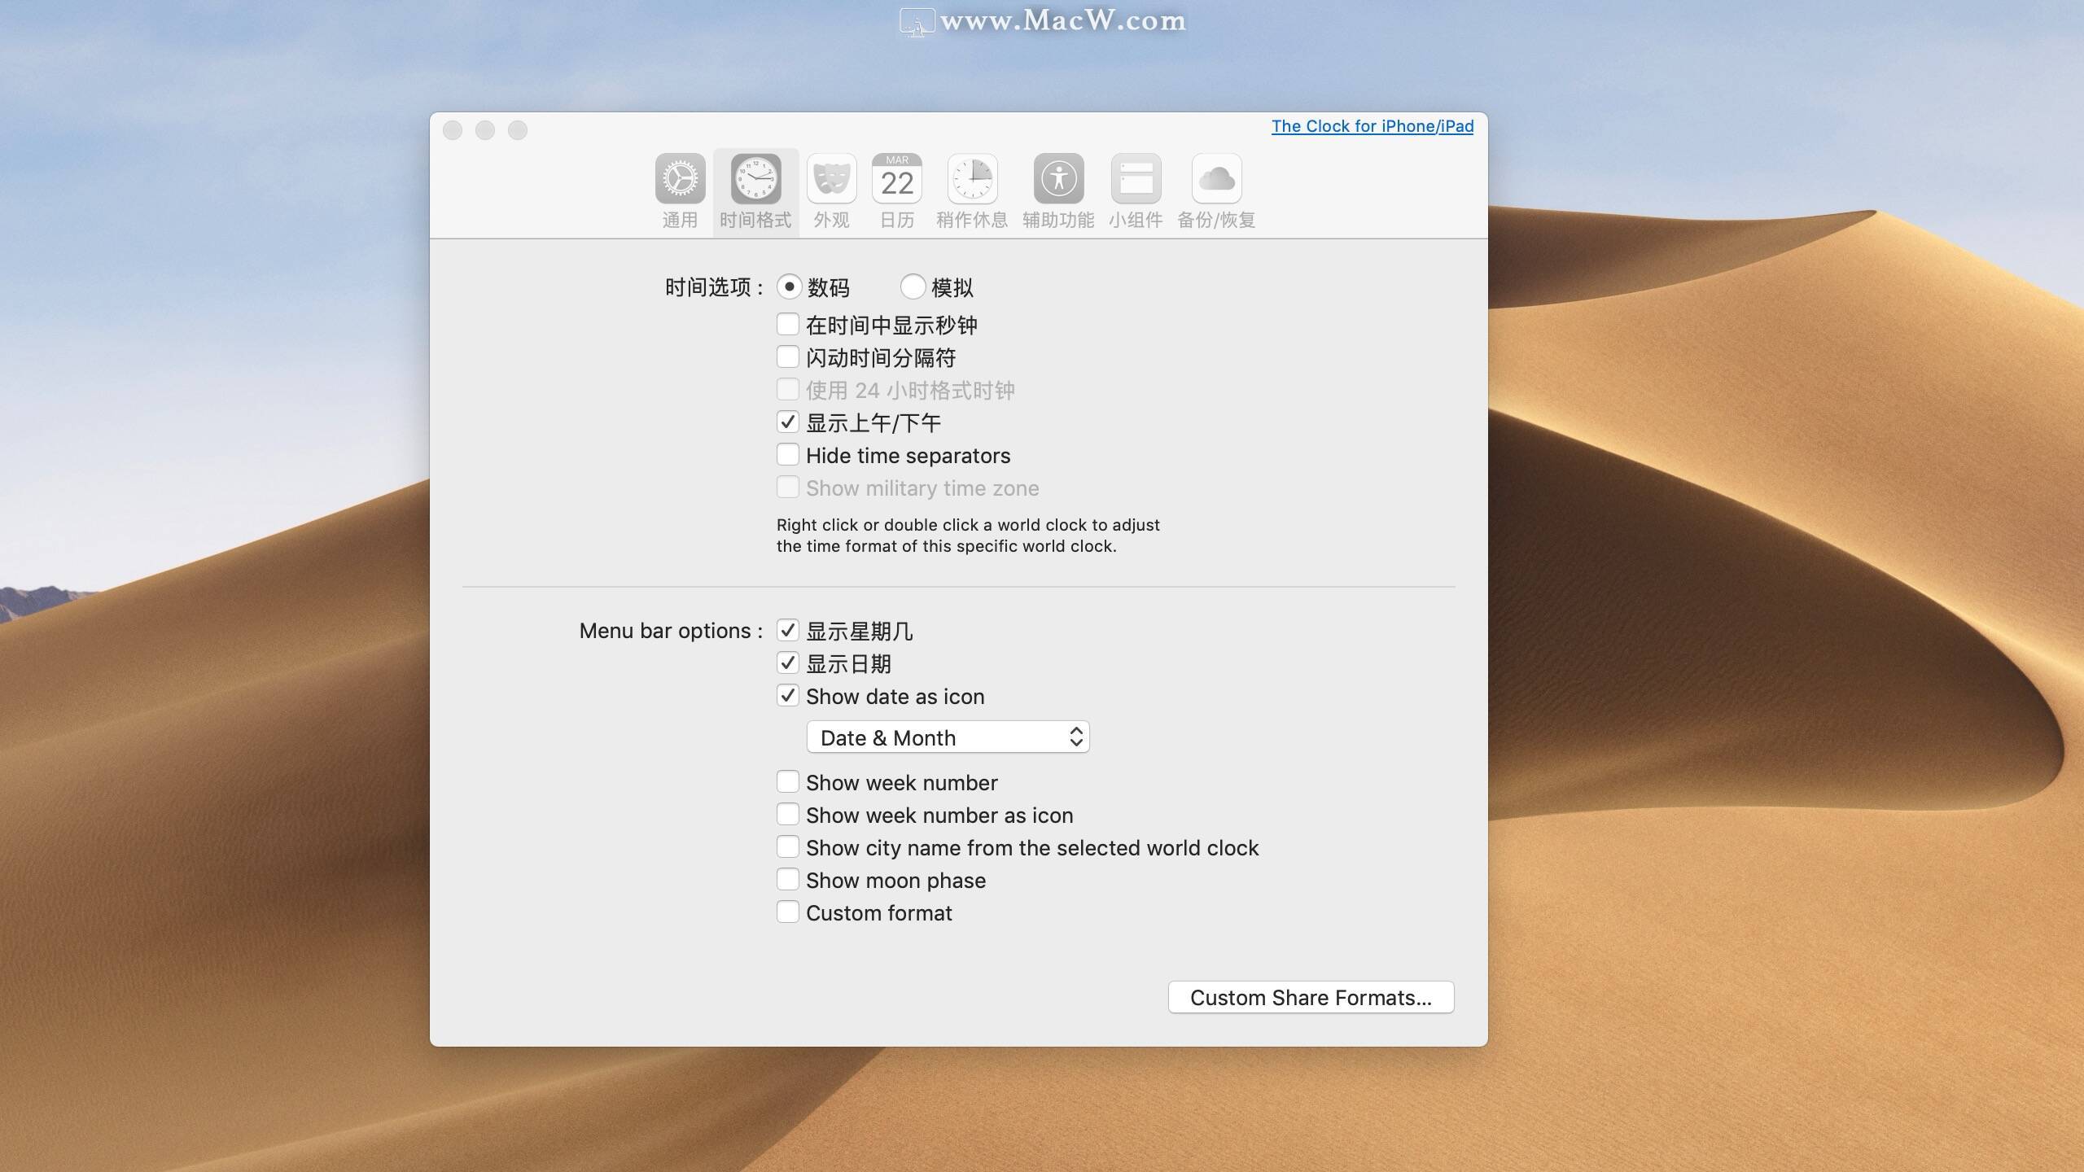Open the 辅助功能 accessibility icon
Viewport: 2084px width, 1172px height.
point(1058,179)
